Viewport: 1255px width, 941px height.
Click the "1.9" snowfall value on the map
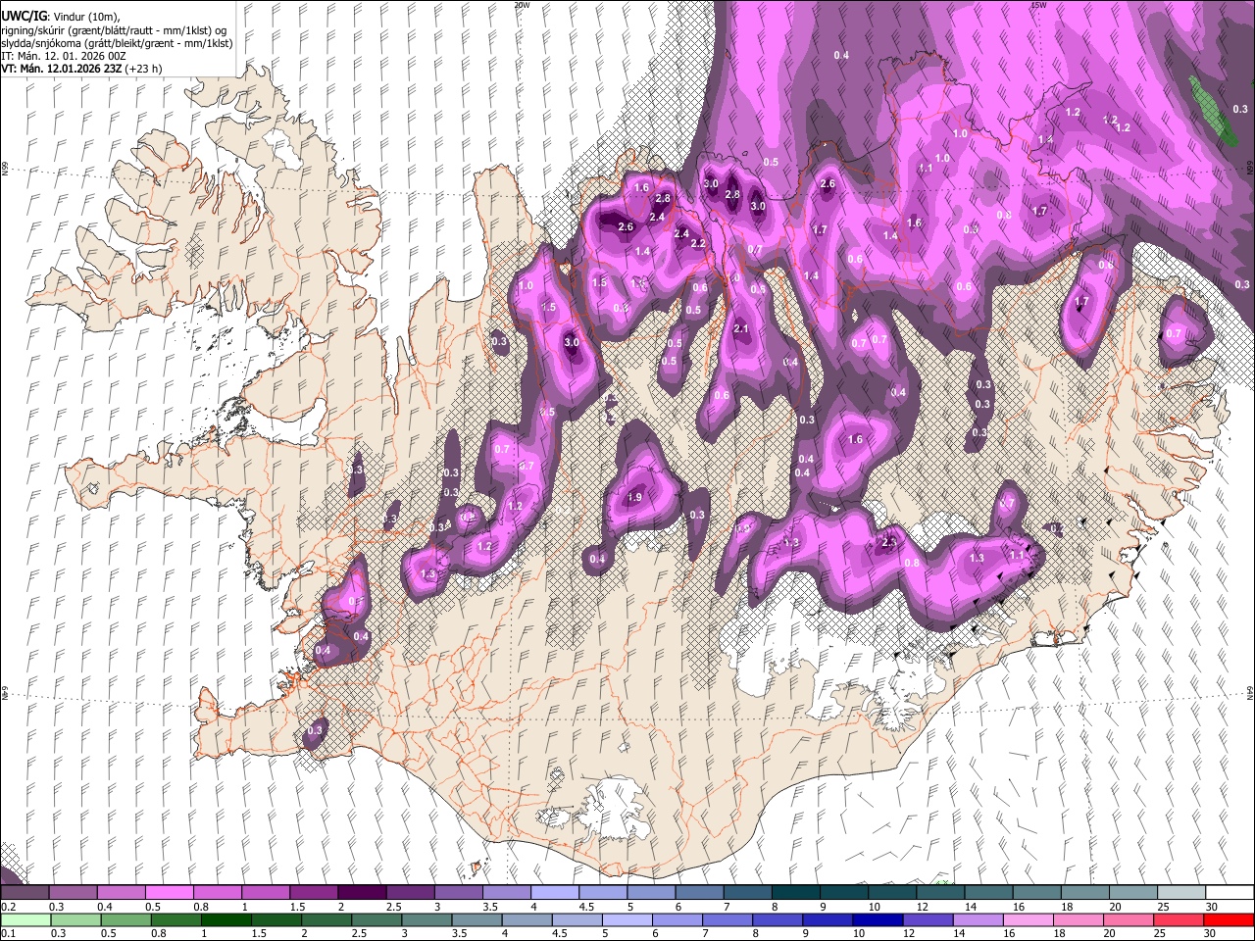pos(634,498)
